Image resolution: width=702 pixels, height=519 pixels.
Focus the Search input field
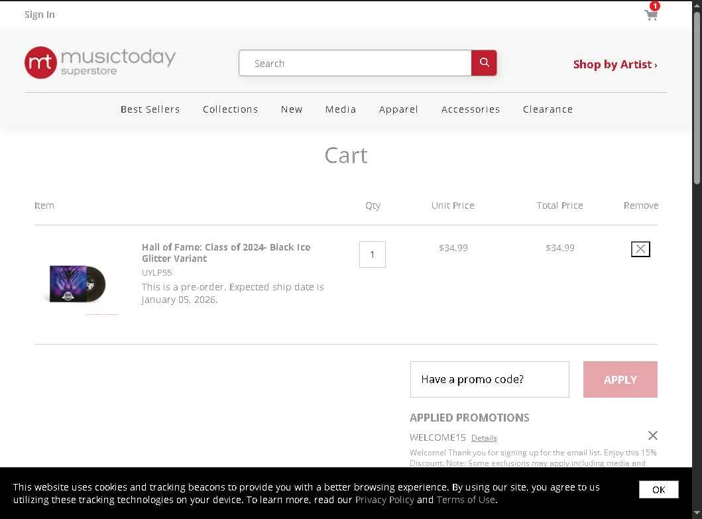(x=355, y=63)
